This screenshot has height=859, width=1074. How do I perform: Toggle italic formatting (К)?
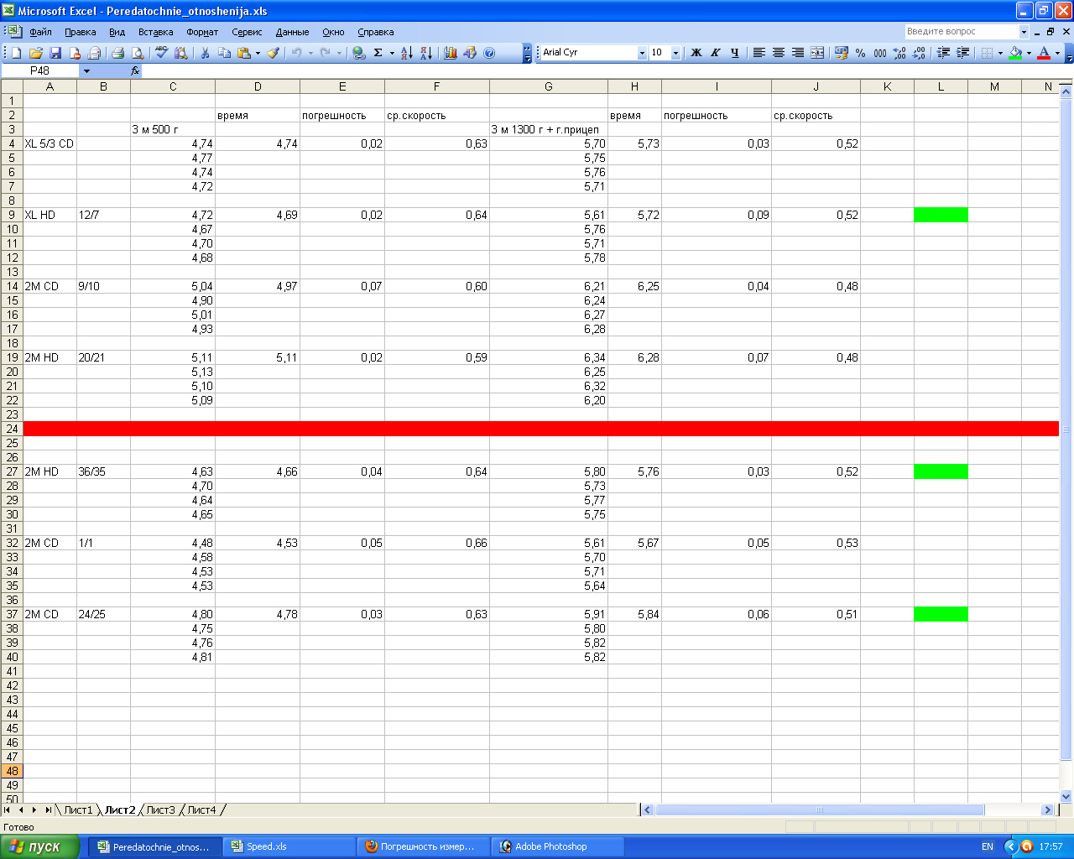click(716, 53)
